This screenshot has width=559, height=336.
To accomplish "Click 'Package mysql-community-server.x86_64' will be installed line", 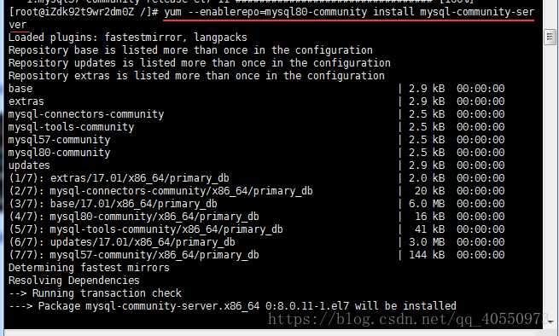I will [232, 306].
